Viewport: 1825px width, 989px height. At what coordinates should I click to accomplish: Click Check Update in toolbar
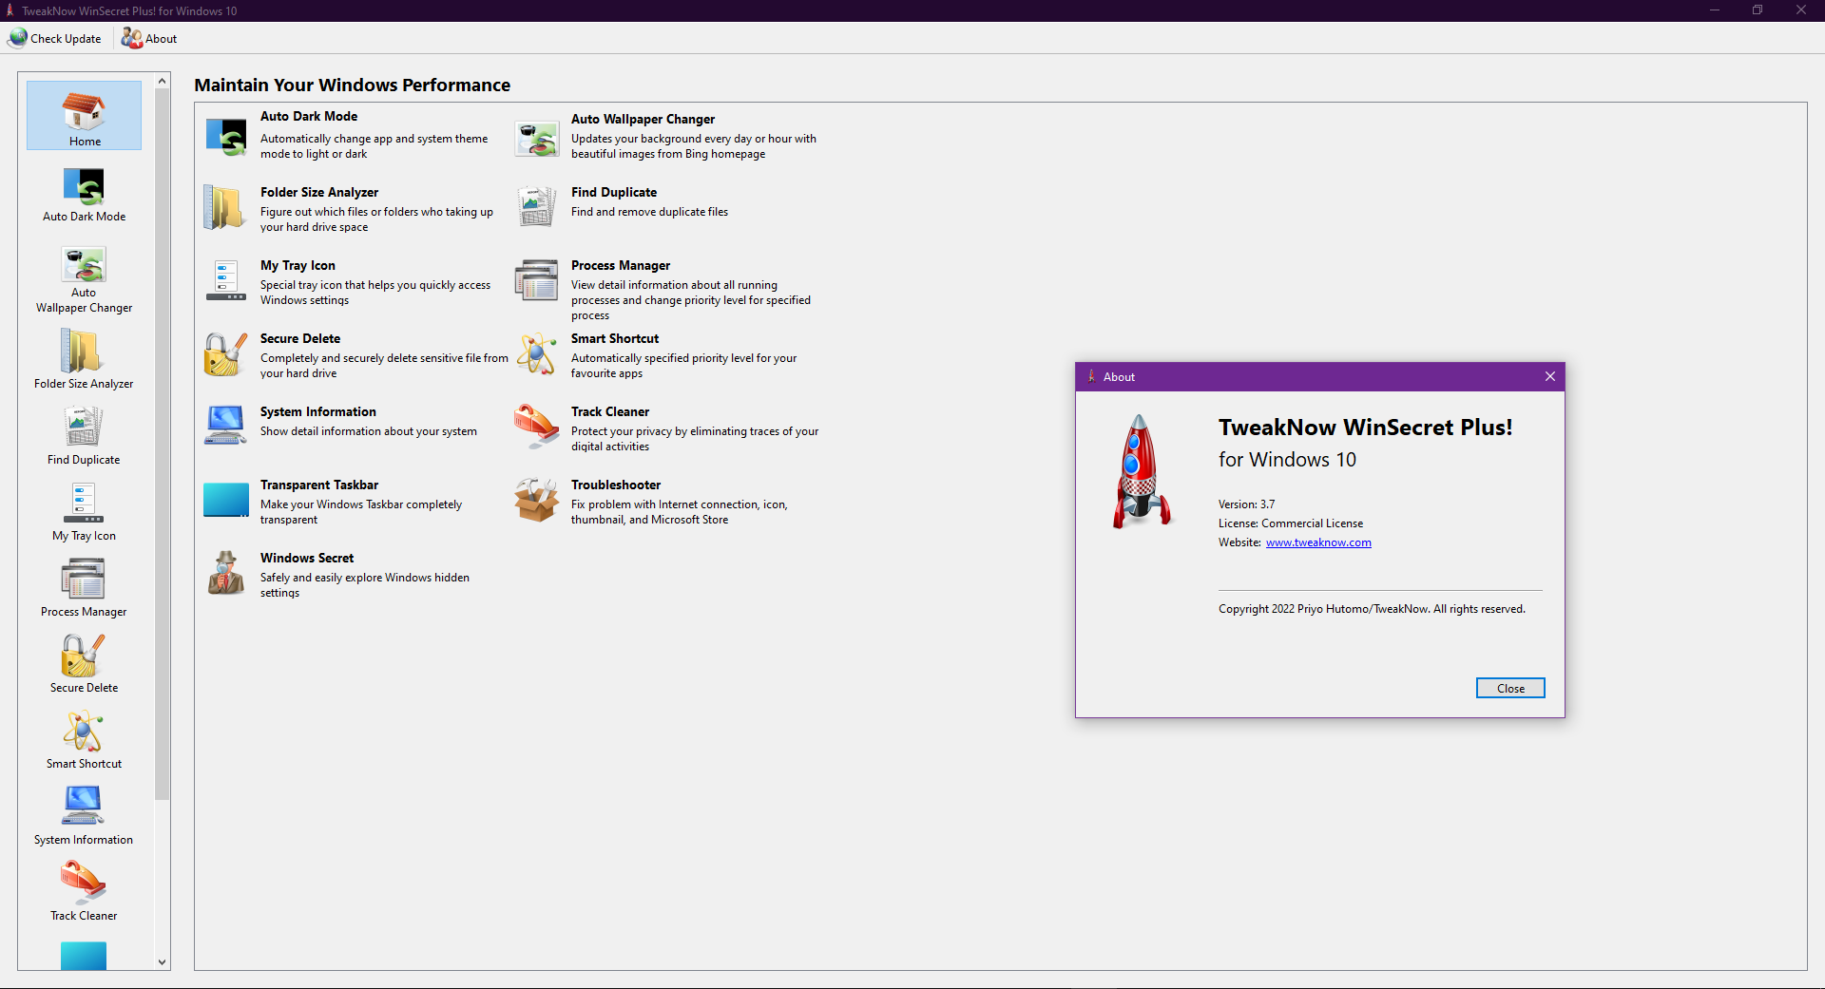coord(56,38)
